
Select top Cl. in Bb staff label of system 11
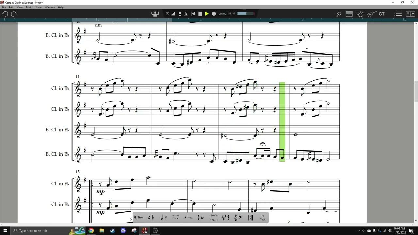[60, 88]
